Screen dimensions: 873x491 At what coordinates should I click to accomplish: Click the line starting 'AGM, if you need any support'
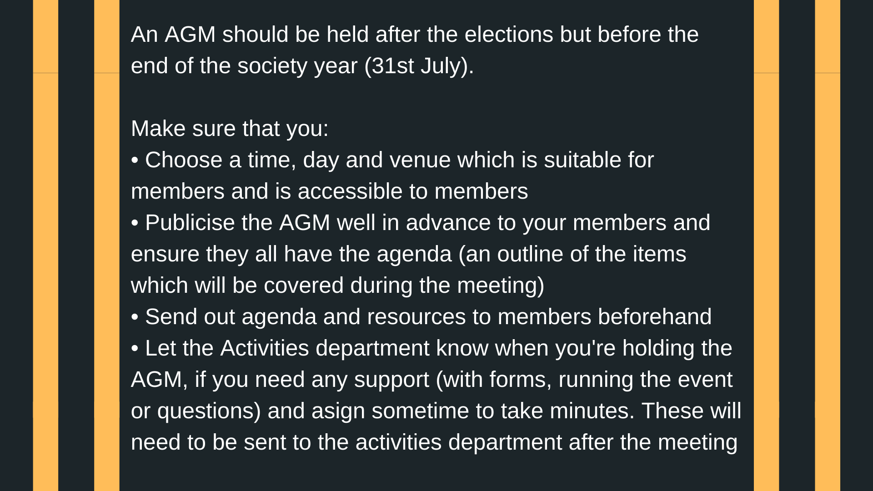coord(432,380)
